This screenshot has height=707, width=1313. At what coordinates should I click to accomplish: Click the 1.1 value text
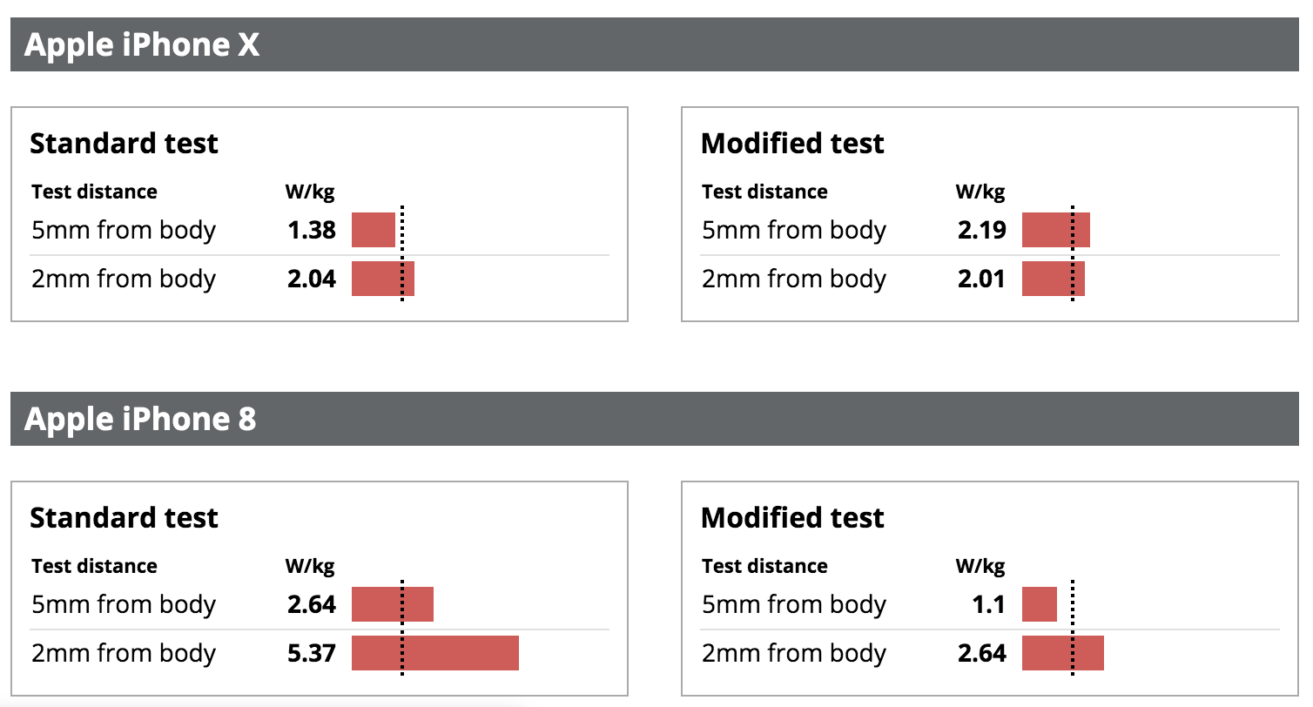pyautogui.click(x=989, y=604)
